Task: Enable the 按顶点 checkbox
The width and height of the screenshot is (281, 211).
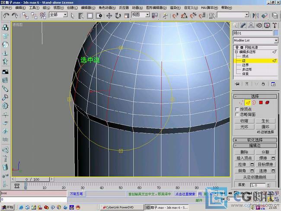Action: click(x=237, y=109)
